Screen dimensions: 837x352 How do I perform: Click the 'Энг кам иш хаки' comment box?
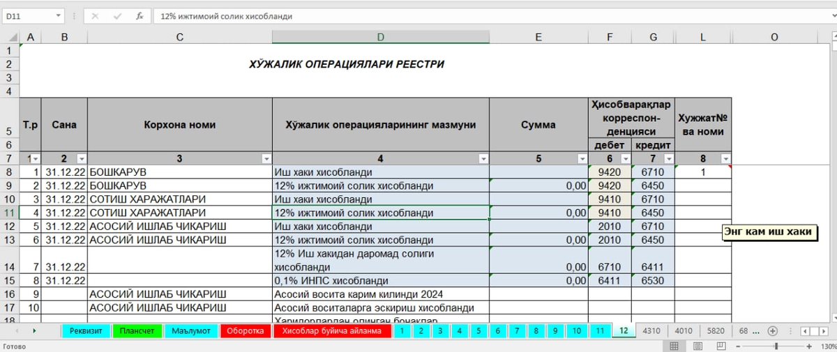770,233
